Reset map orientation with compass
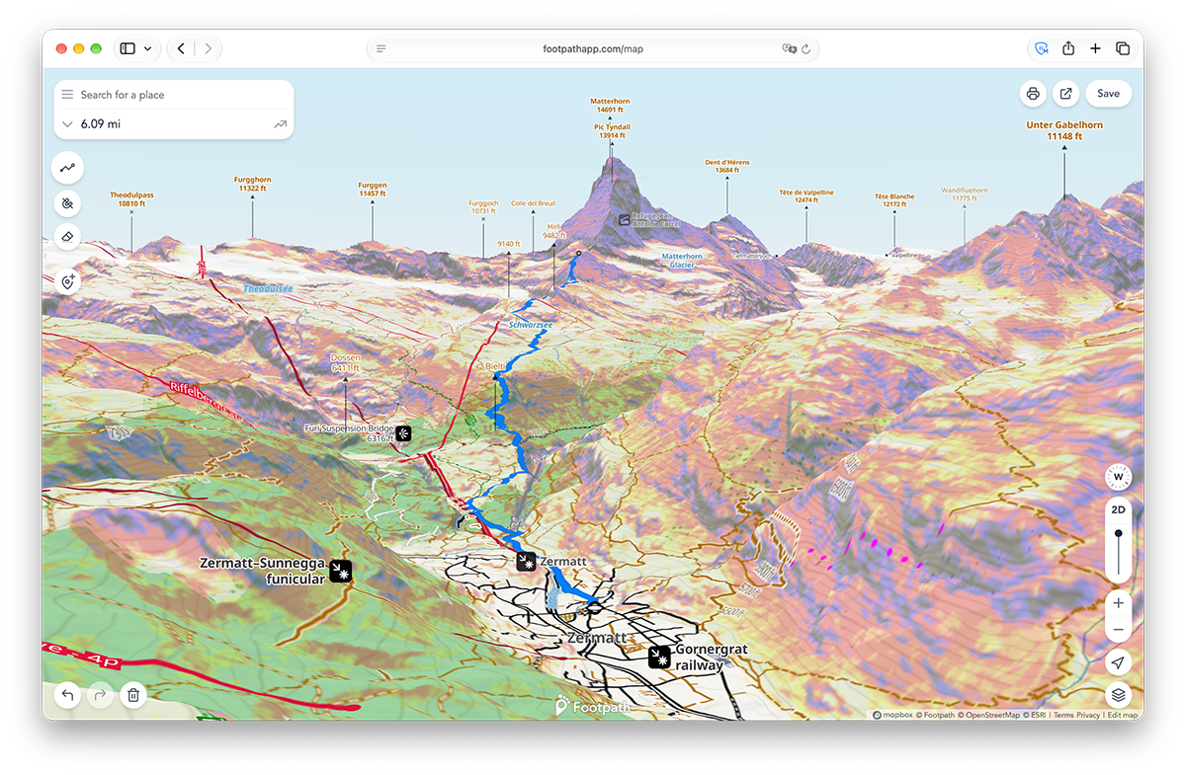The image size is (1186, 775). 1119,477
